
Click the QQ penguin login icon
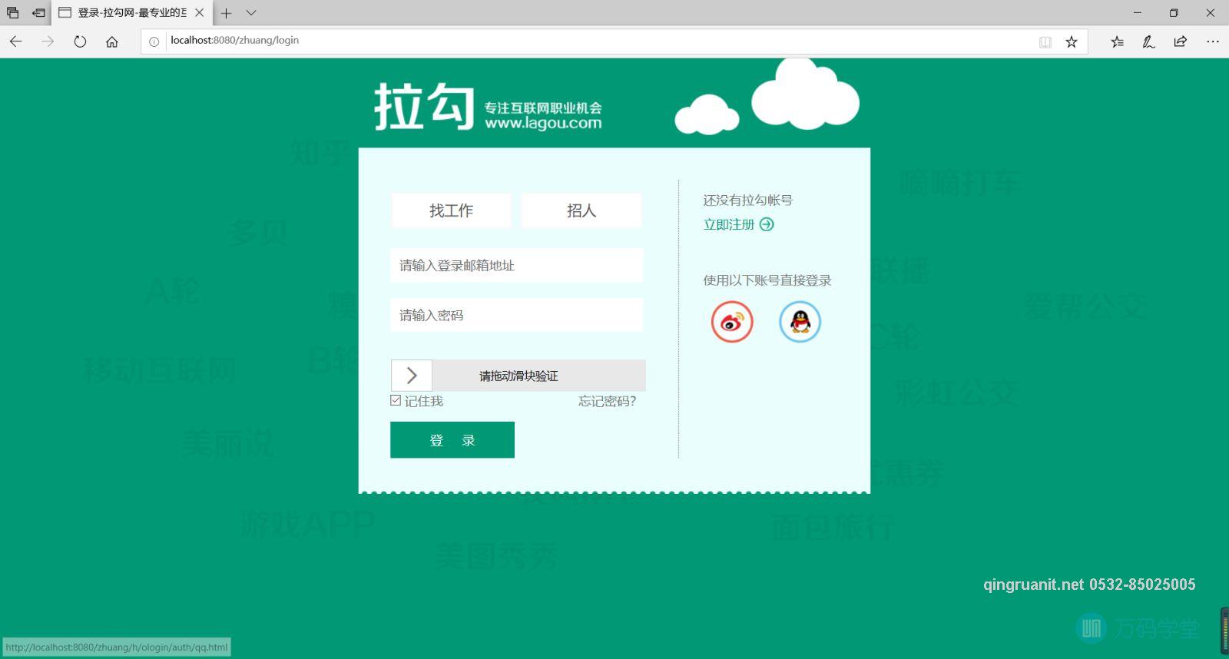pos(800,322)
